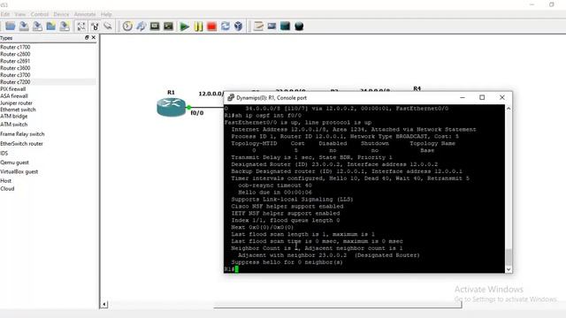Open the View menu

click(19, 14)
